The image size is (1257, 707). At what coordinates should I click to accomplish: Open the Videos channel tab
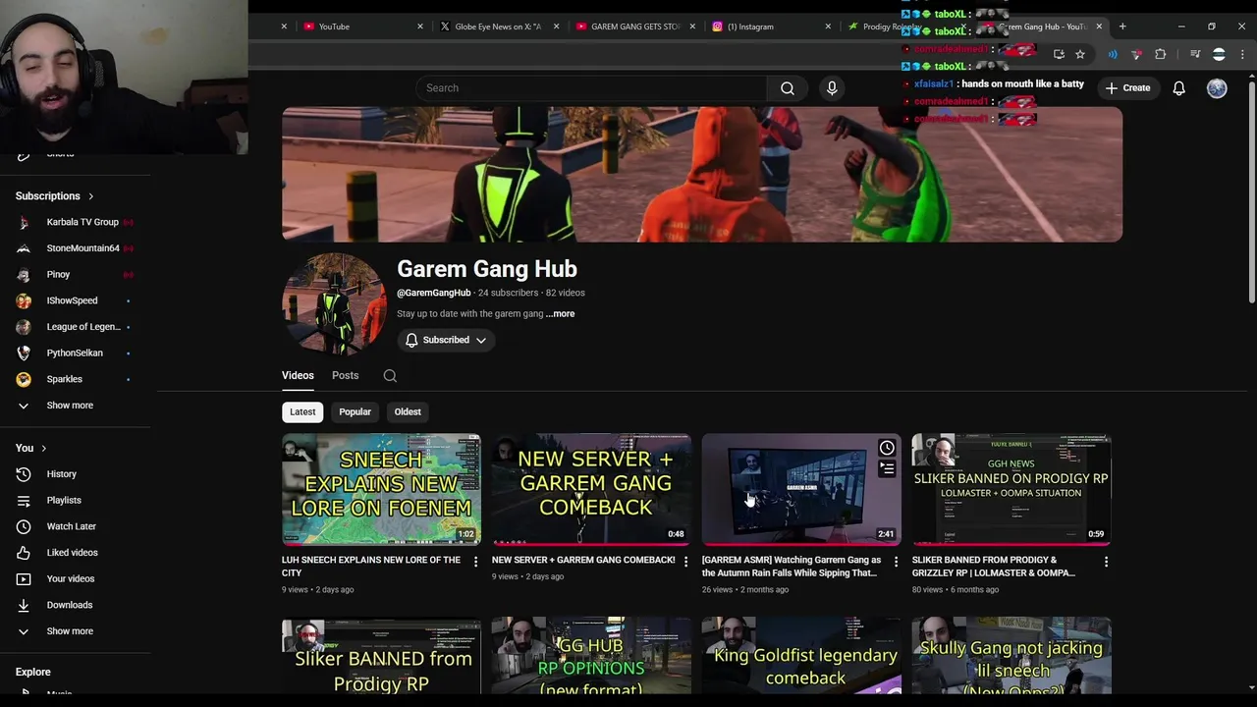tap(298, 375)
